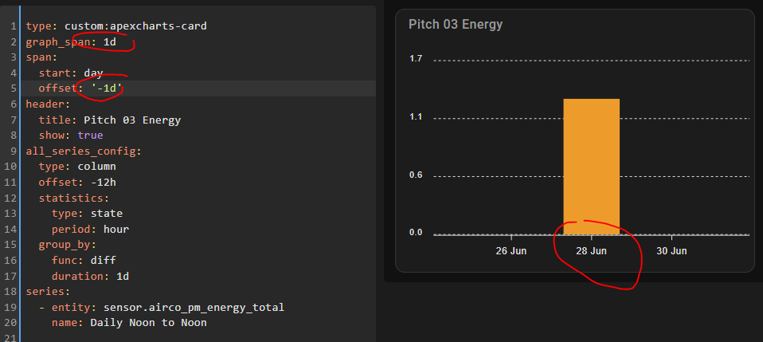The width and height of the screenshot is (763, 342).
Task: Place cursor on graph_span value 1d
Action: [110, 41]
